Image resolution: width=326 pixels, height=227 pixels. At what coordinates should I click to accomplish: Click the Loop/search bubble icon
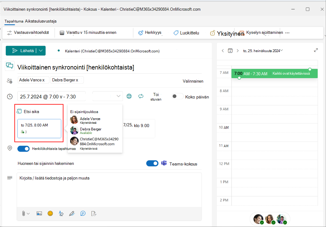83,214
